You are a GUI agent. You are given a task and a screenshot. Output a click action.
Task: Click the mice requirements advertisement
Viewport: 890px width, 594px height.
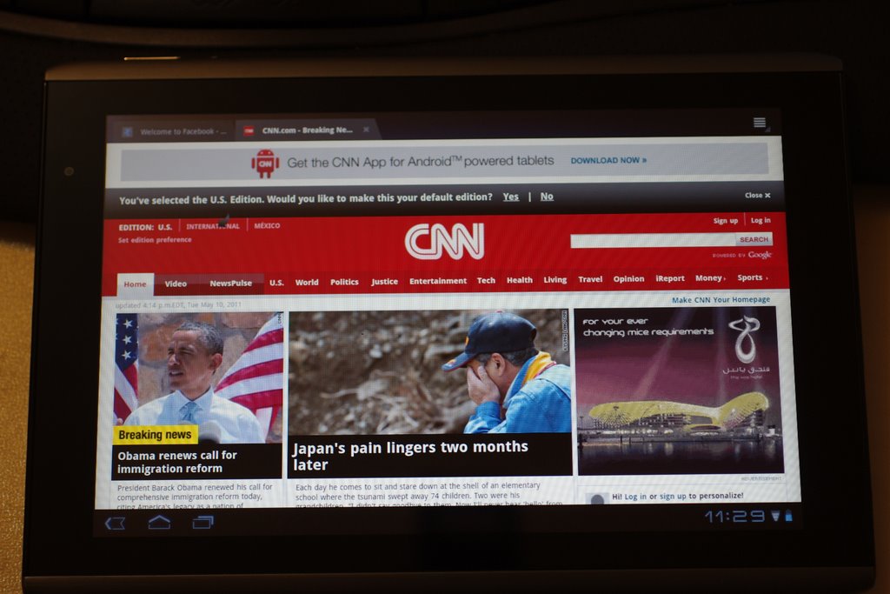pos(680,392)
